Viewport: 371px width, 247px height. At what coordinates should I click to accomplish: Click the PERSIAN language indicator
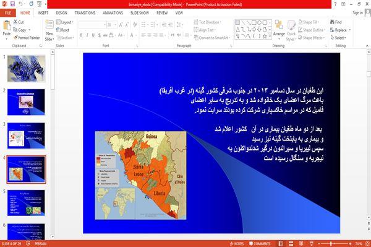[x=40, y=244]
